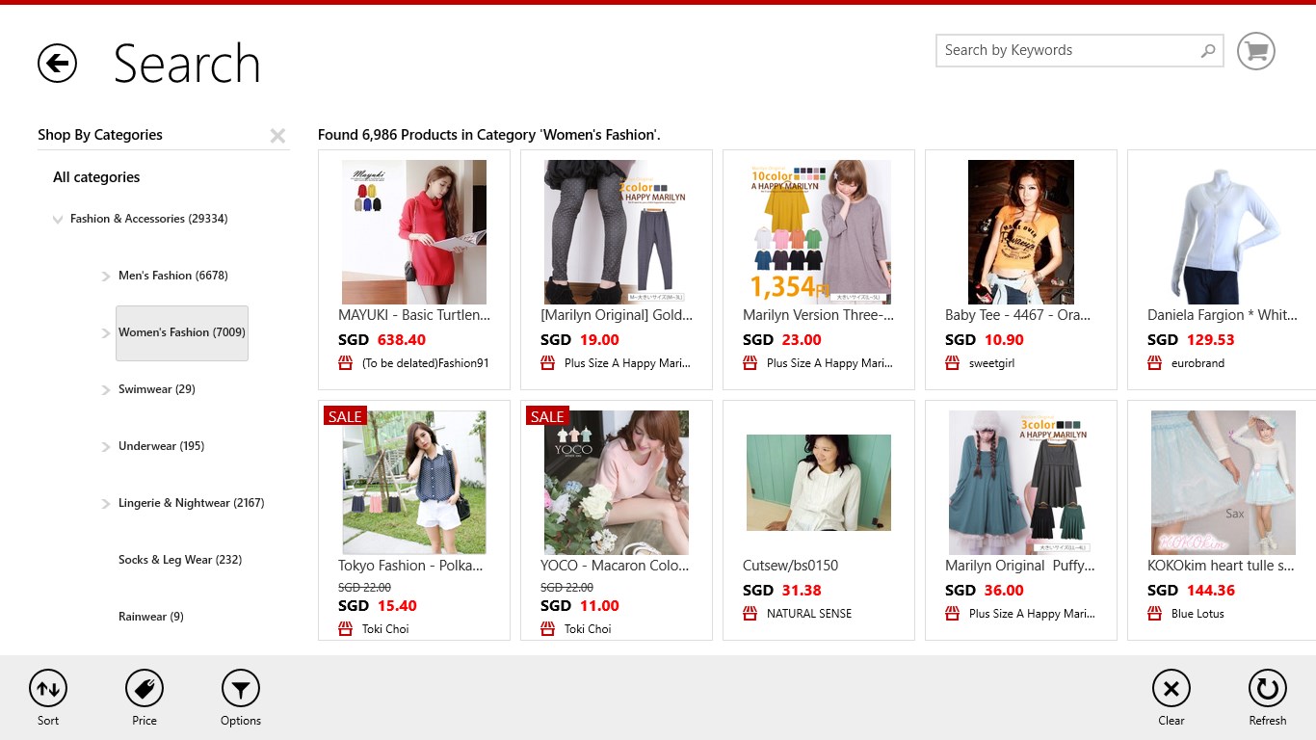The image size is (1316, 740).
Task: Open the MAYUKI turtleneck product thumbnail
Action: click(x=413, y=231)
